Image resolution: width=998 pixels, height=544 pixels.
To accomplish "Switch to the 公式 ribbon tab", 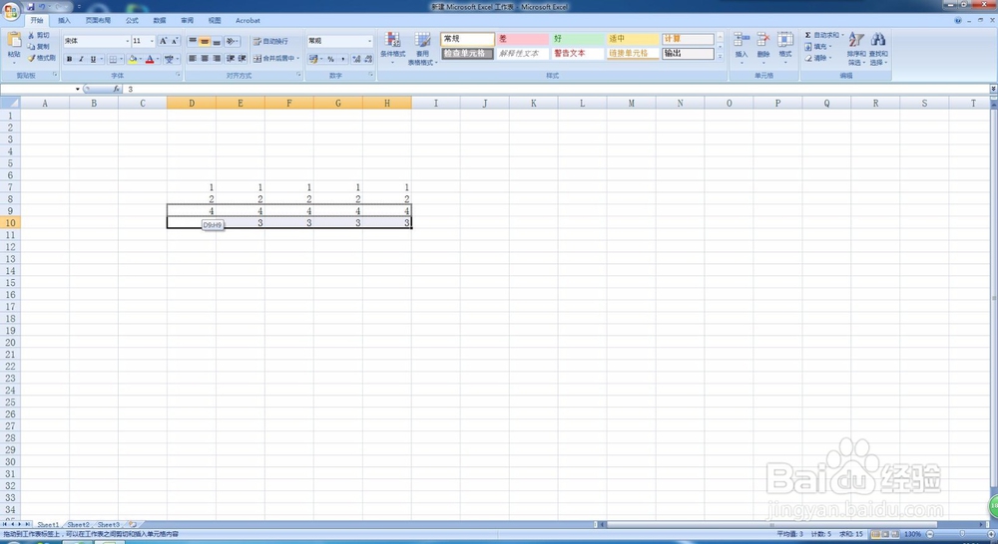I will tap(132, 20).
